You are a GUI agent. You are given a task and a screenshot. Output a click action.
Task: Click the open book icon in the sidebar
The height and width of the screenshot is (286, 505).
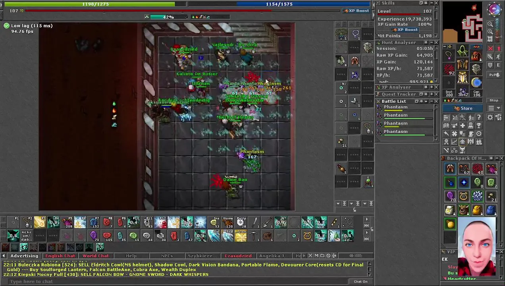(x=446, y=126)
